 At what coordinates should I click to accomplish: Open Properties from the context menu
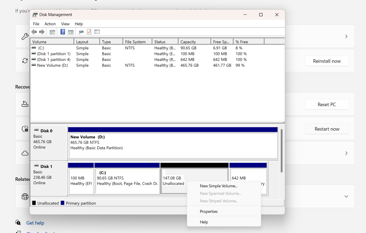click(x=209, y=211)
